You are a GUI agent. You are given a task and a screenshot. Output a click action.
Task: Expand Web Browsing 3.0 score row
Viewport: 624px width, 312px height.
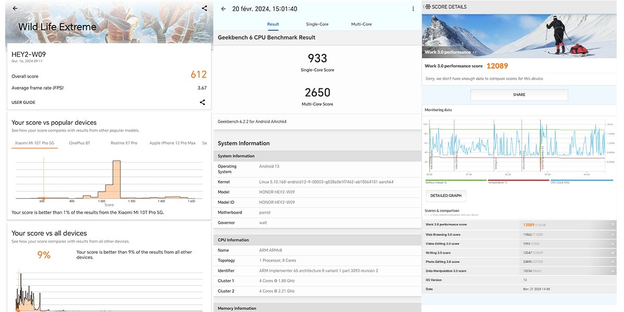click(x=613, y=235)
